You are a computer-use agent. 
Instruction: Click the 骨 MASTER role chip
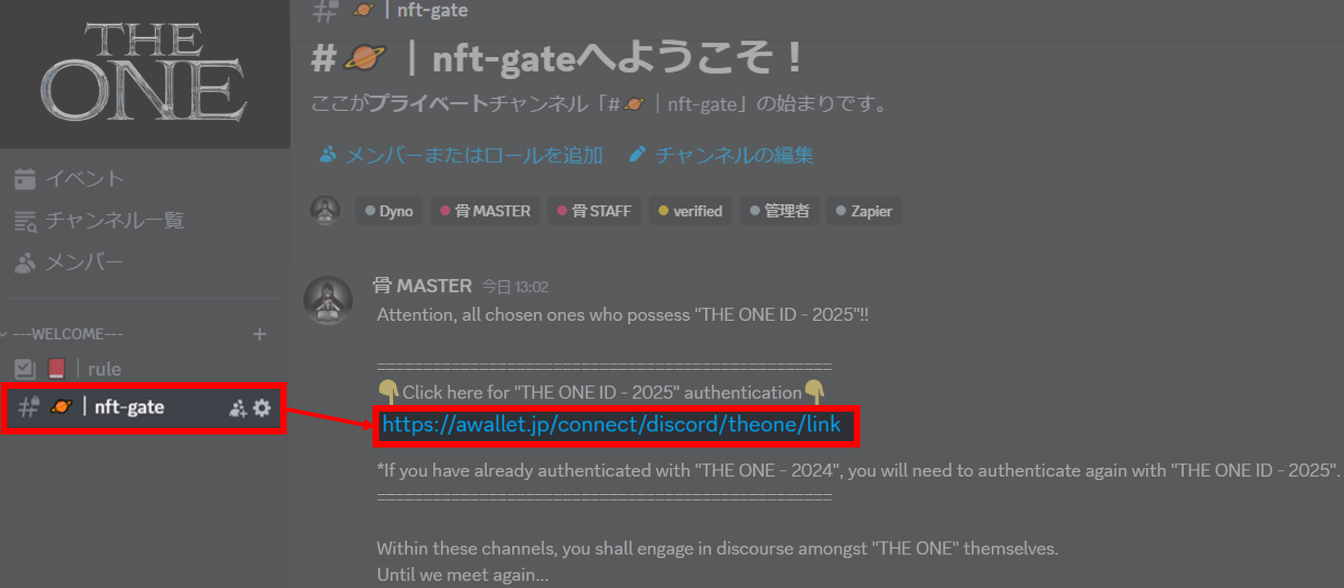pyautogui.click(x=485, y=211)
